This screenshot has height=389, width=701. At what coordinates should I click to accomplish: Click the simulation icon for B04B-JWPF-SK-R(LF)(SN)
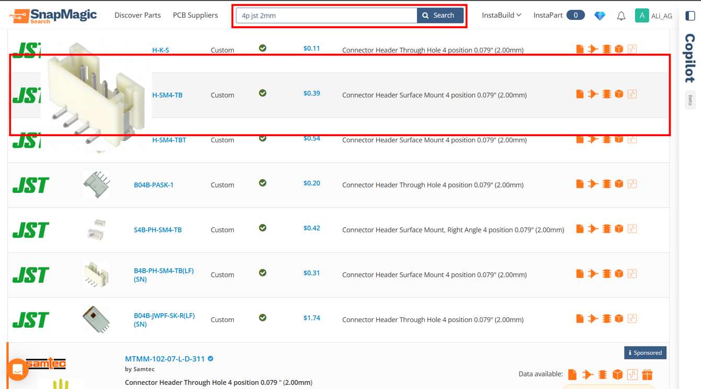[x=632, y=318]
